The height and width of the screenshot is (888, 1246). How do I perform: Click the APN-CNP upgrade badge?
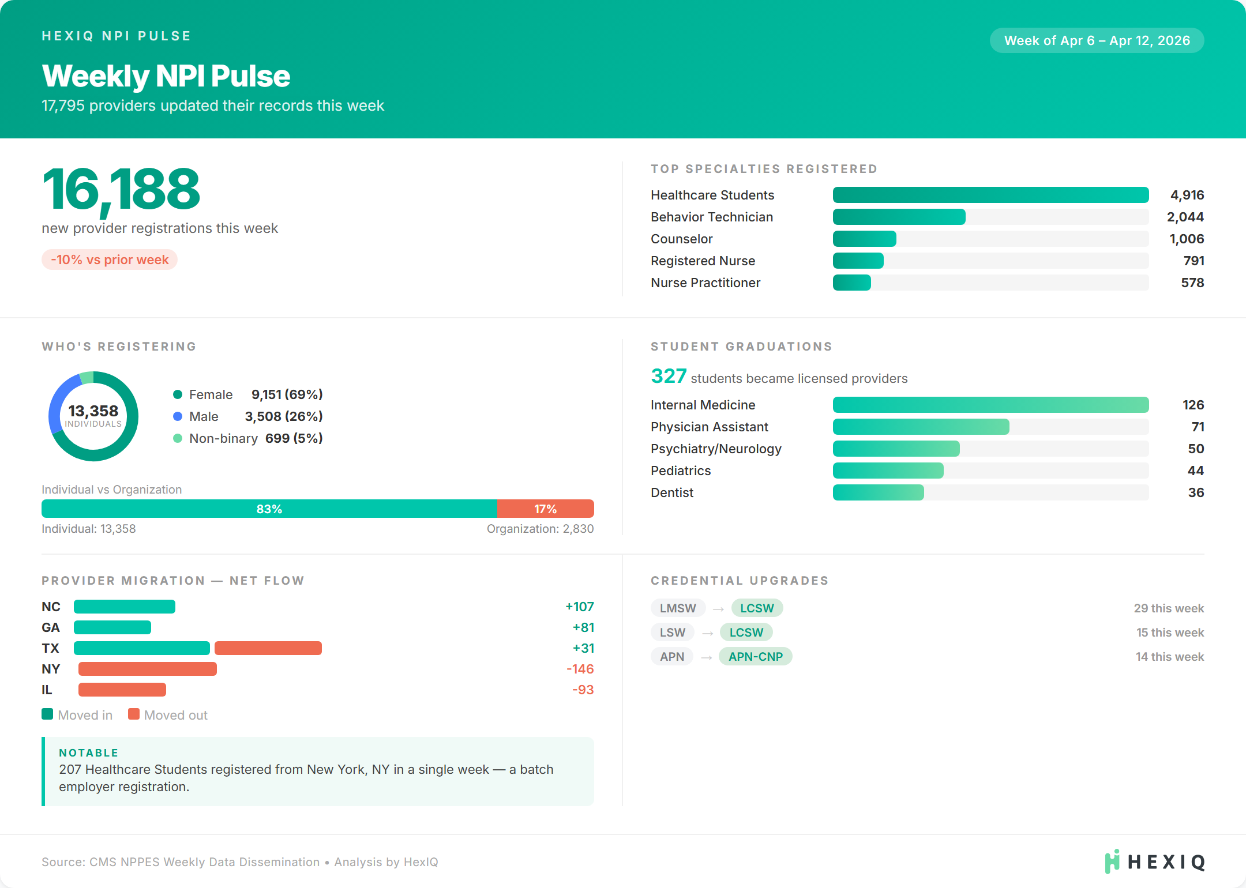coord(756,656)
